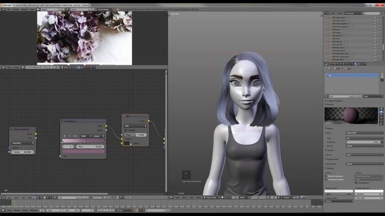This screenshot has height=216, width=385.
Task: Remove material slot with minus icon
Action: pyautogui.click(x=382, y=77)
